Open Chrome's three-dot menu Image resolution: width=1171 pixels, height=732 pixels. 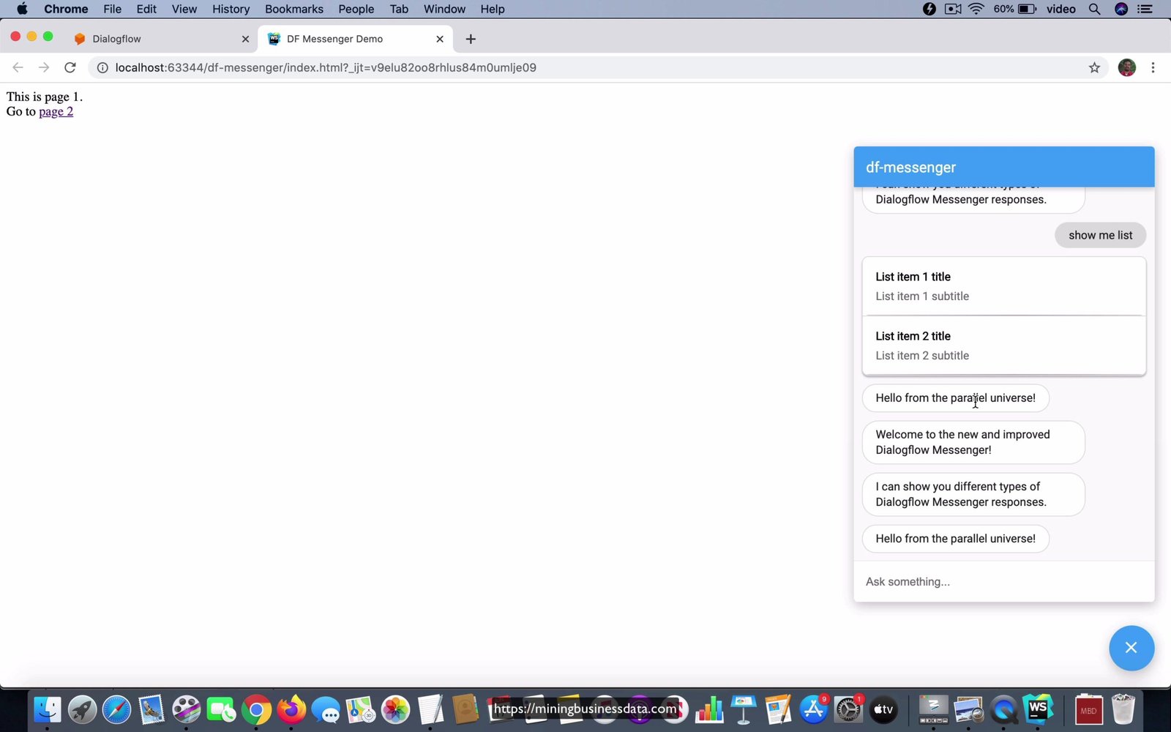point(1153,67)
